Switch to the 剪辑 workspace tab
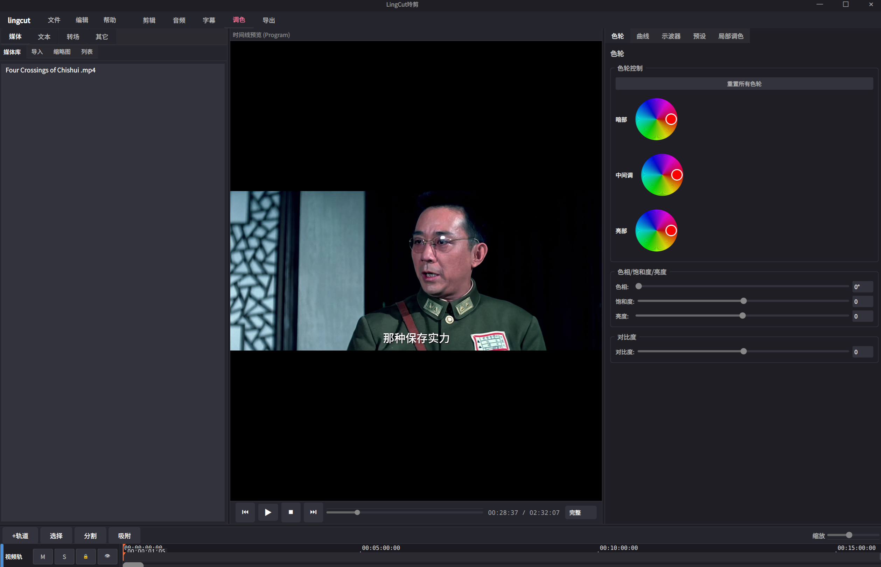 click(149, 20)
